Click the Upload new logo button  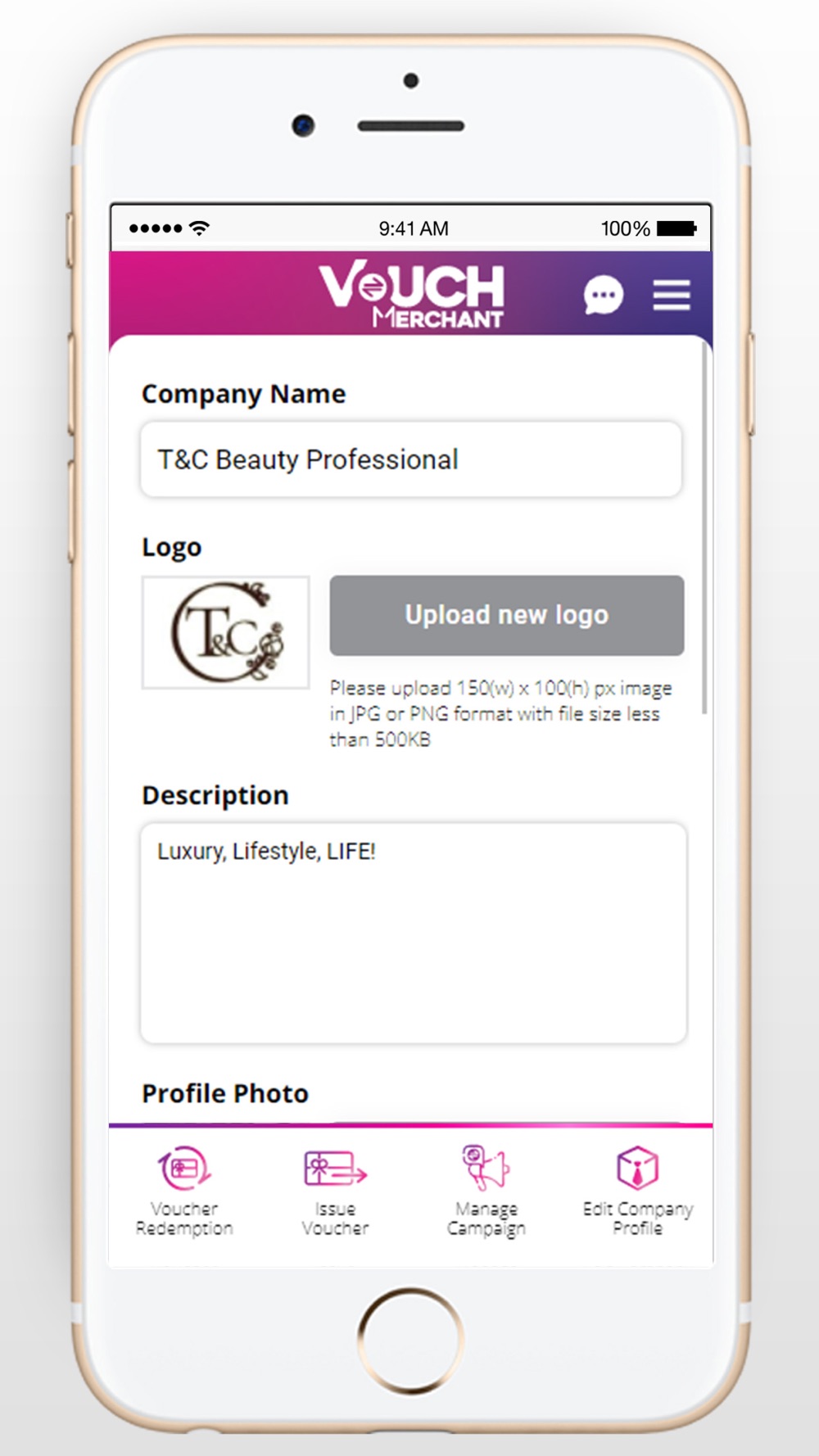507,615
